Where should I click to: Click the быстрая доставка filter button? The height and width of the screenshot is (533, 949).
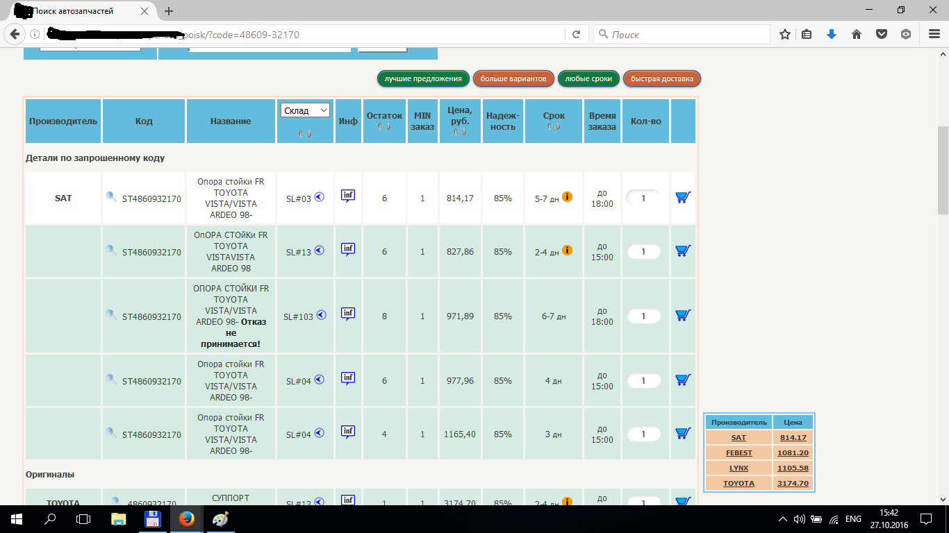661,78
